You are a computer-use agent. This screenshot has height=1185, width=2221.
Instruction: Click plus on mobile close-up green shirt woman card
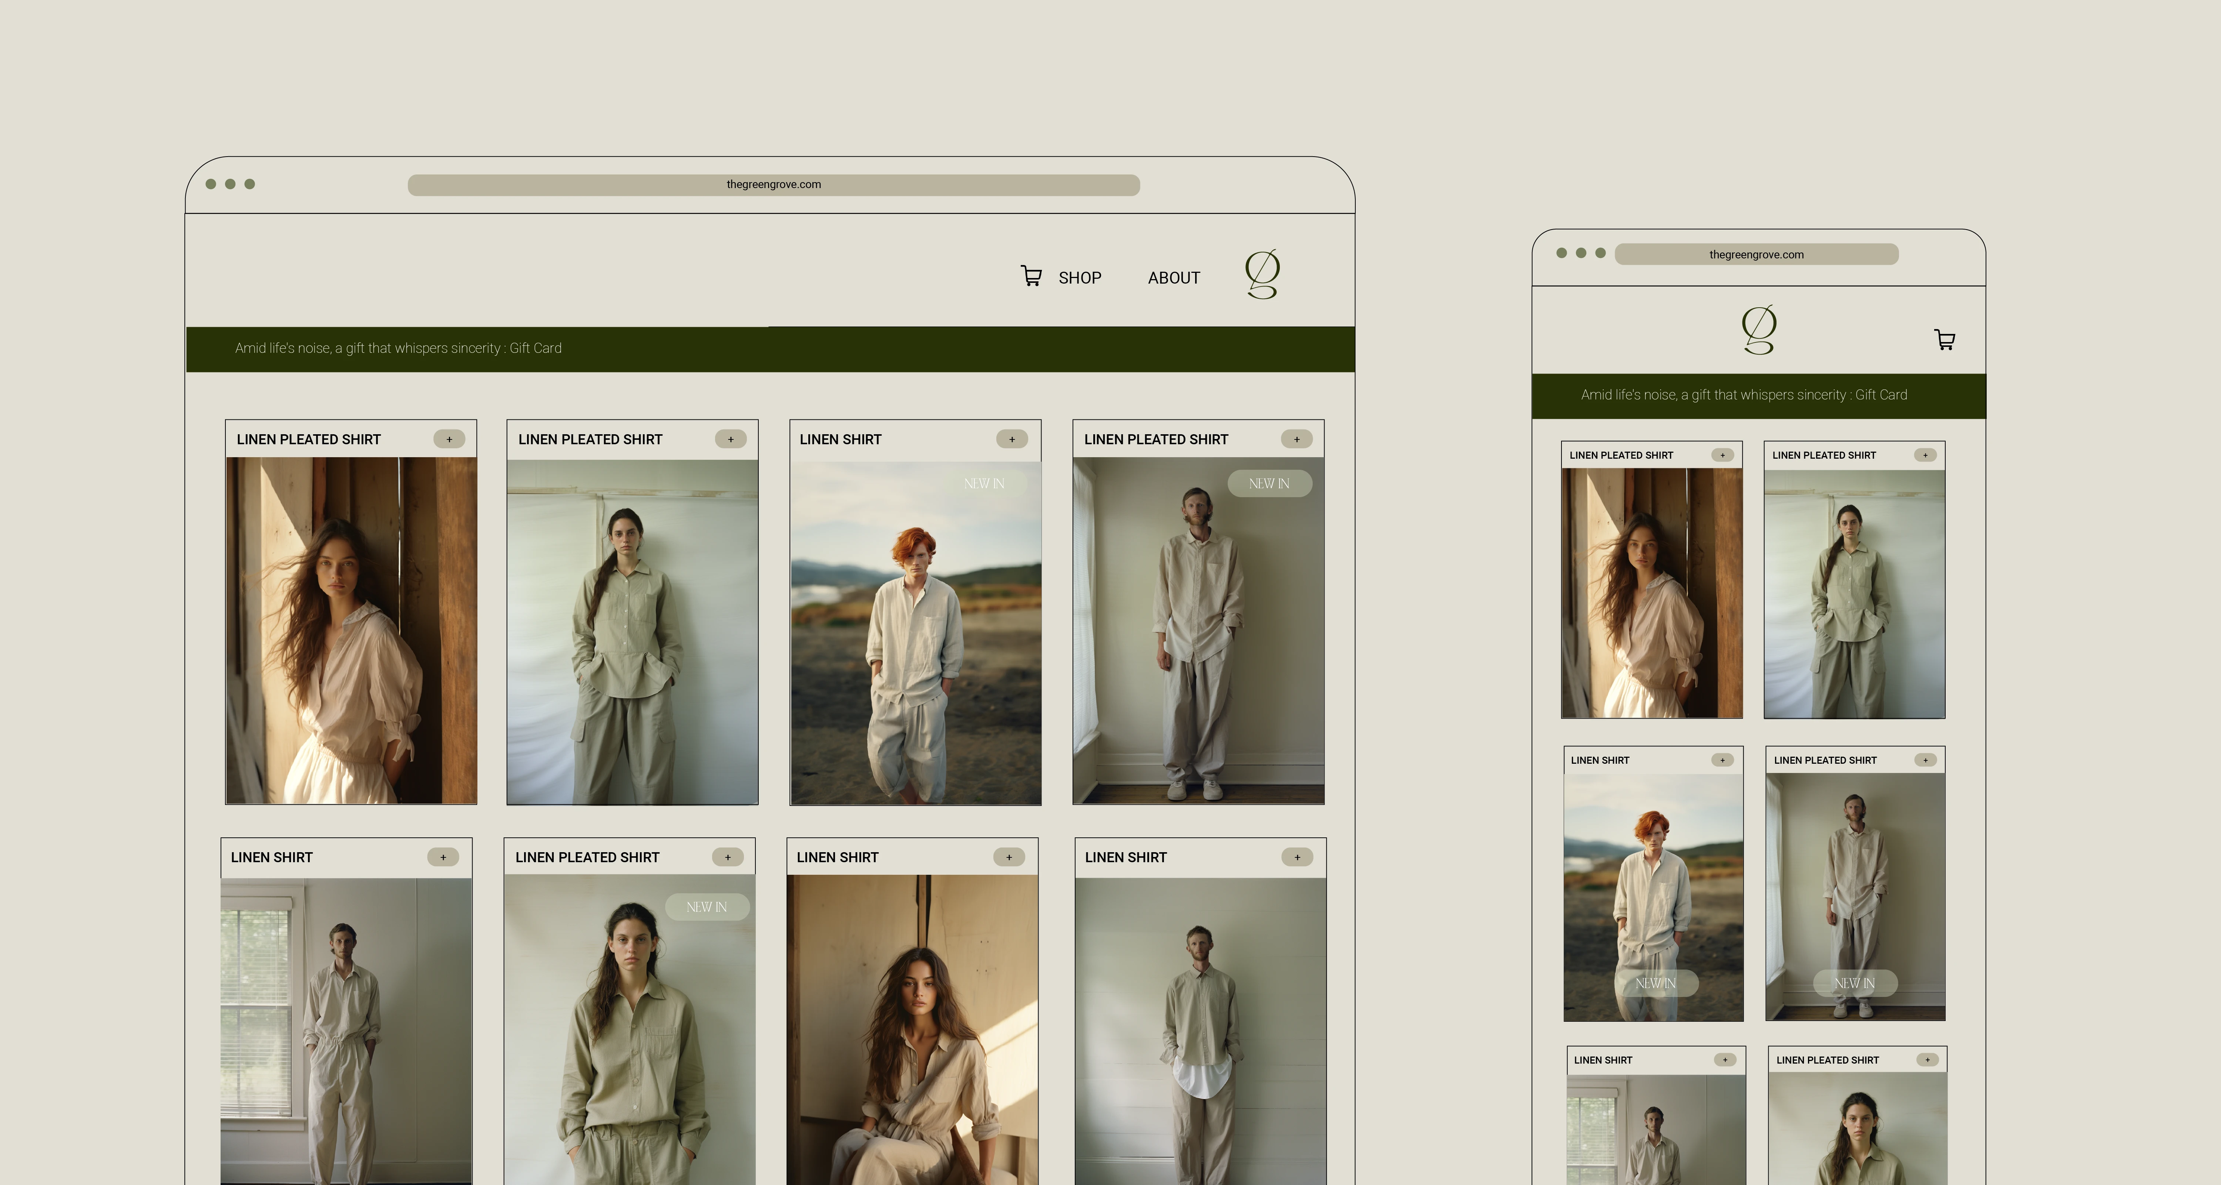click(x=1928, y=1060)
